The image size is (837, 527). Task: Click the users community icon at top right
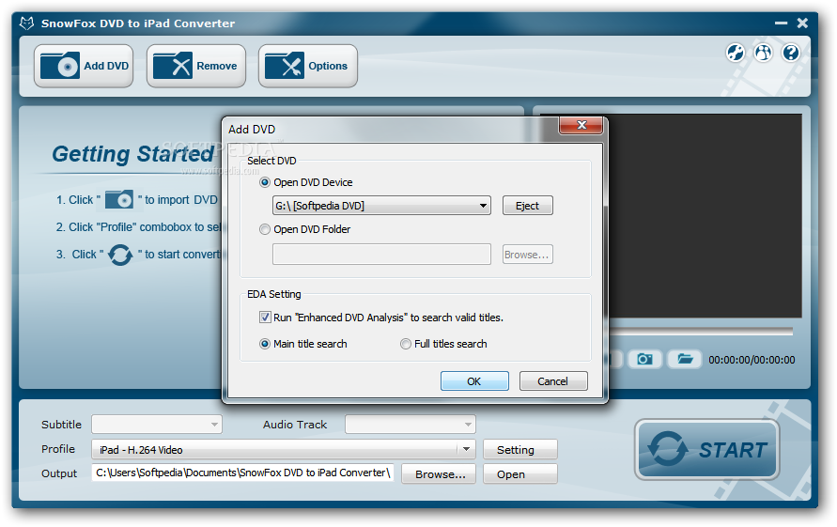tap(764, 53)
